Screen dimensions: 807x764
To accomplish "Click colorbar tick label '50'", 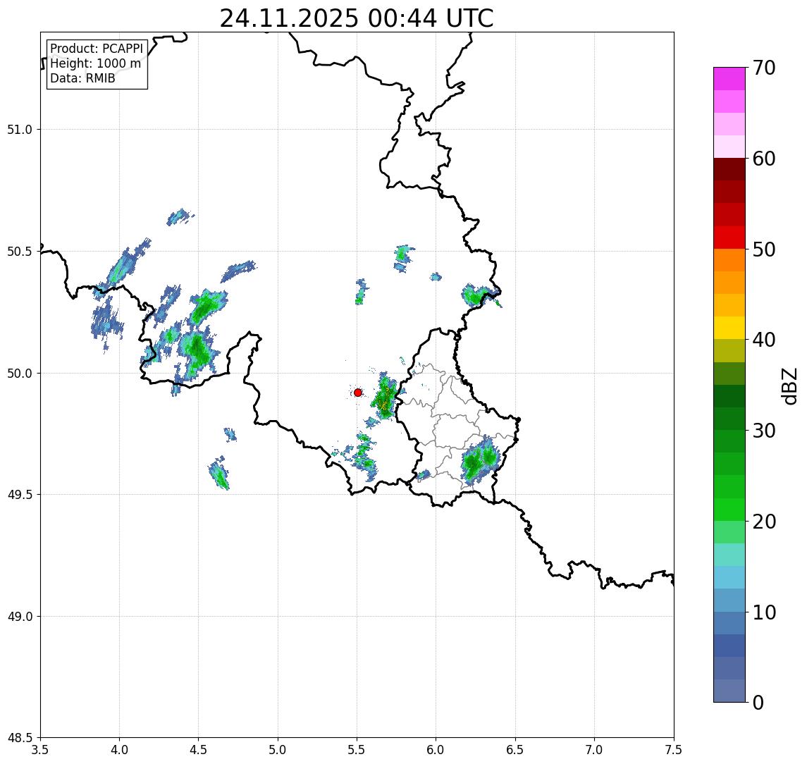I will 764,249.
